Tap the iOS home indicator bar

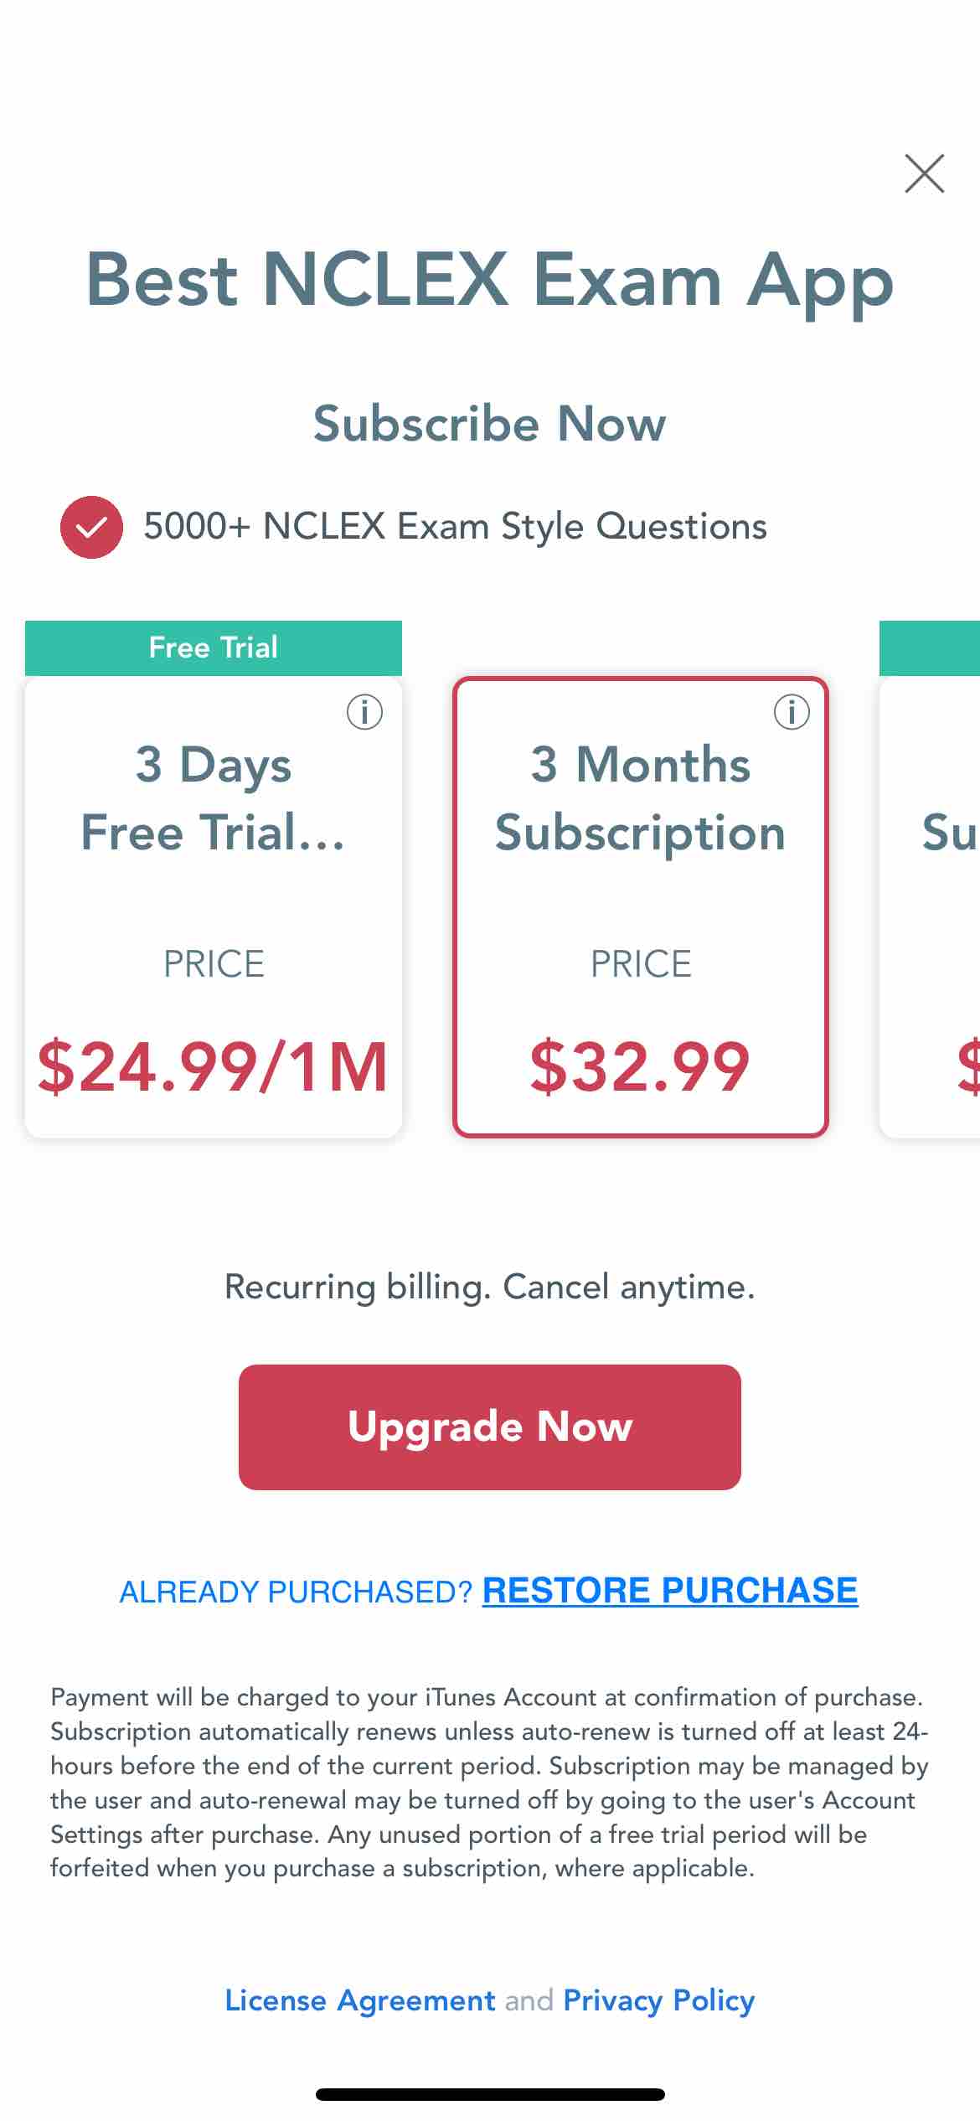pyautogui.click(x=490, y=2094)
